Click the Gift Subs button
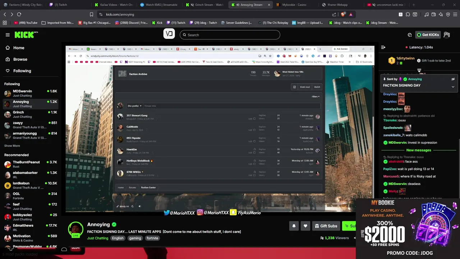460x259 pixels. (x=326, y=226)
